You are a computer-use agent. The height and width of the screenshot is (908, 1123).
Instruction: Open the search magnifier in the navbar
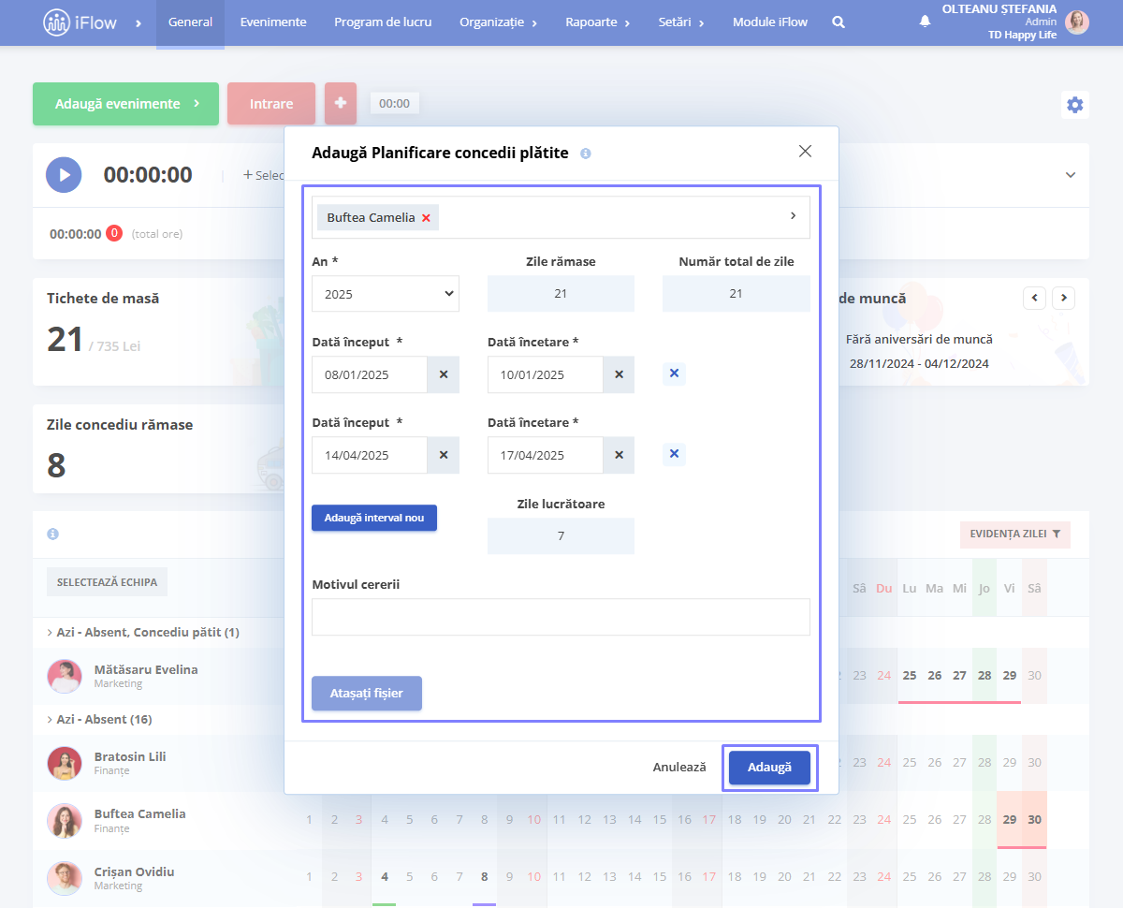839,22
